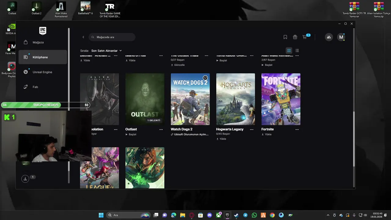Go back with the left chevron
391x220 pixels.
point(83,37)
